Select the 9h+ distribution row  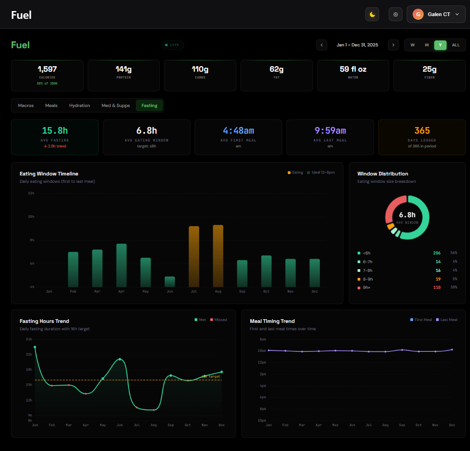point(408,288)
